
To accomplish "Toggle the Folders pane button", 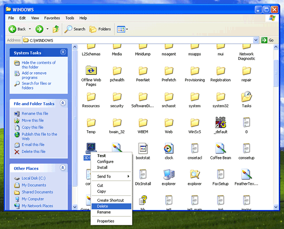I will (100, 29).
